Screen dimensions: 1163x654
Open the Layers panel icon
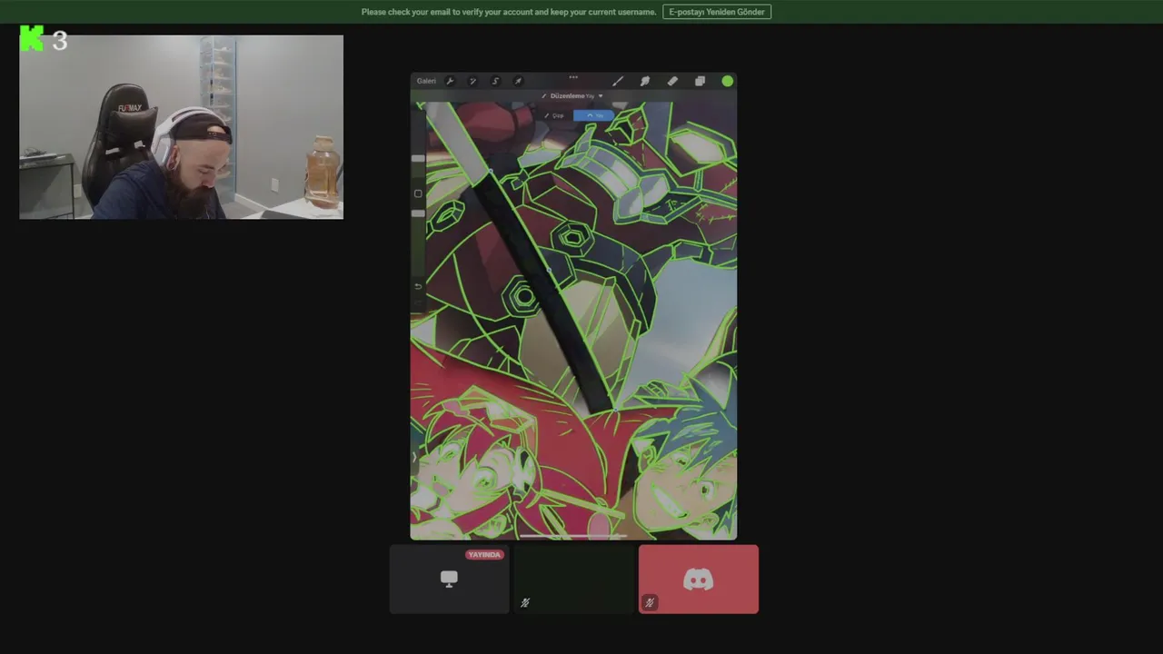click(700, 81)
